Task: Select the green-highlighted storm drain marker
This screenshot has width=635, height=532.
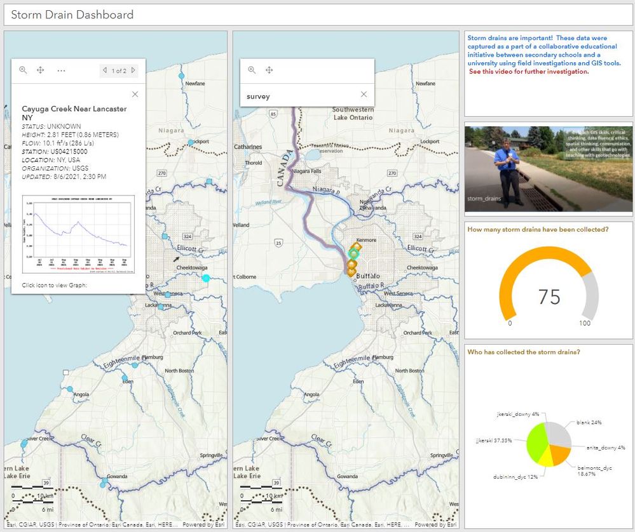Action: [353, 254]
